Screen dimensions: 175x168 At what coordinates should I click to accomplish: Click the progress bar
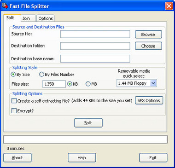coord(85,139)
